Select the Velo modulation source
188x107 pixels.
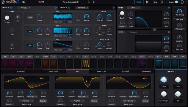(5, 57)
